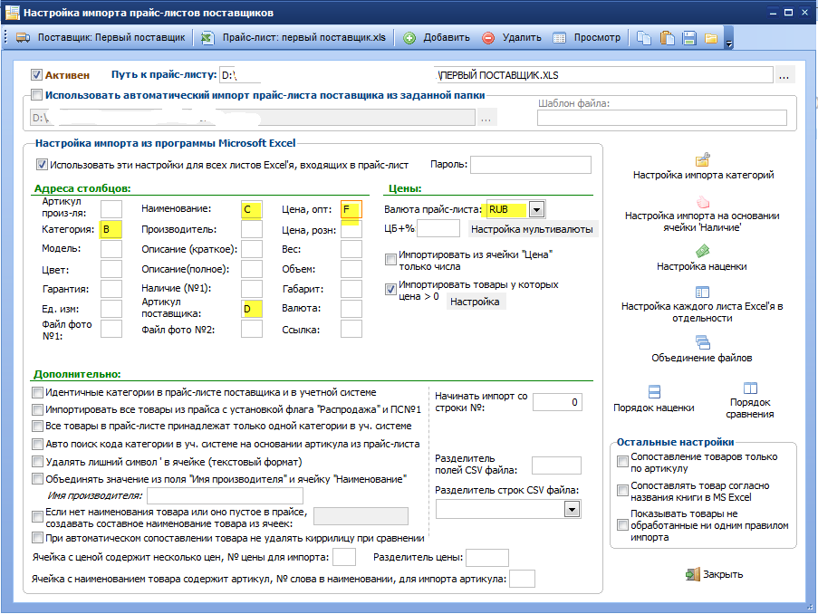Enable automatic price-list import from folder checkbox
Image resolution: width=818 pixels, height=614 pixels.
36,95
